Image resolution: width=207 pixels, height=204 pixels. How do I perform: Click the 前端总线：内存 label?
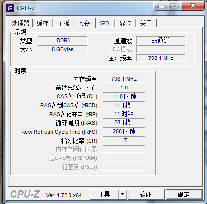click(76, 87)
